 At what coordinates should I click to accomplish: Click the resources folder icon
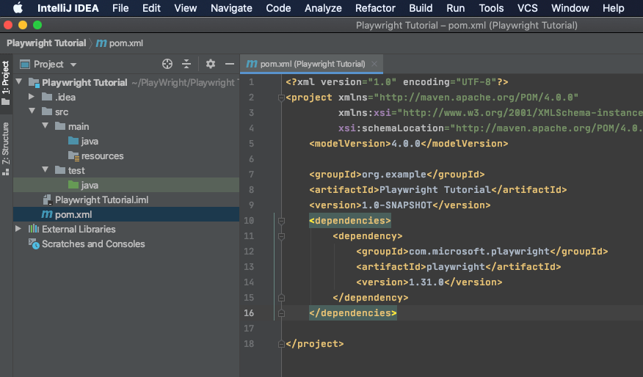(x=73, y=155)
